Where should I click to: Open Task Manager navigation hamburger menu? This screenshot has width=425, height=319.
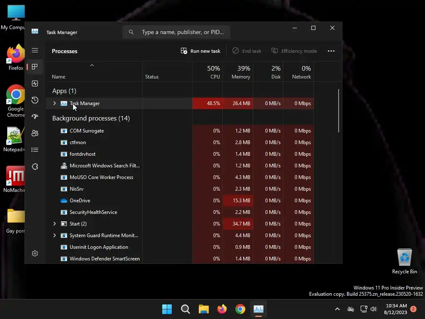pyautogui.click(x=35, y=50)
